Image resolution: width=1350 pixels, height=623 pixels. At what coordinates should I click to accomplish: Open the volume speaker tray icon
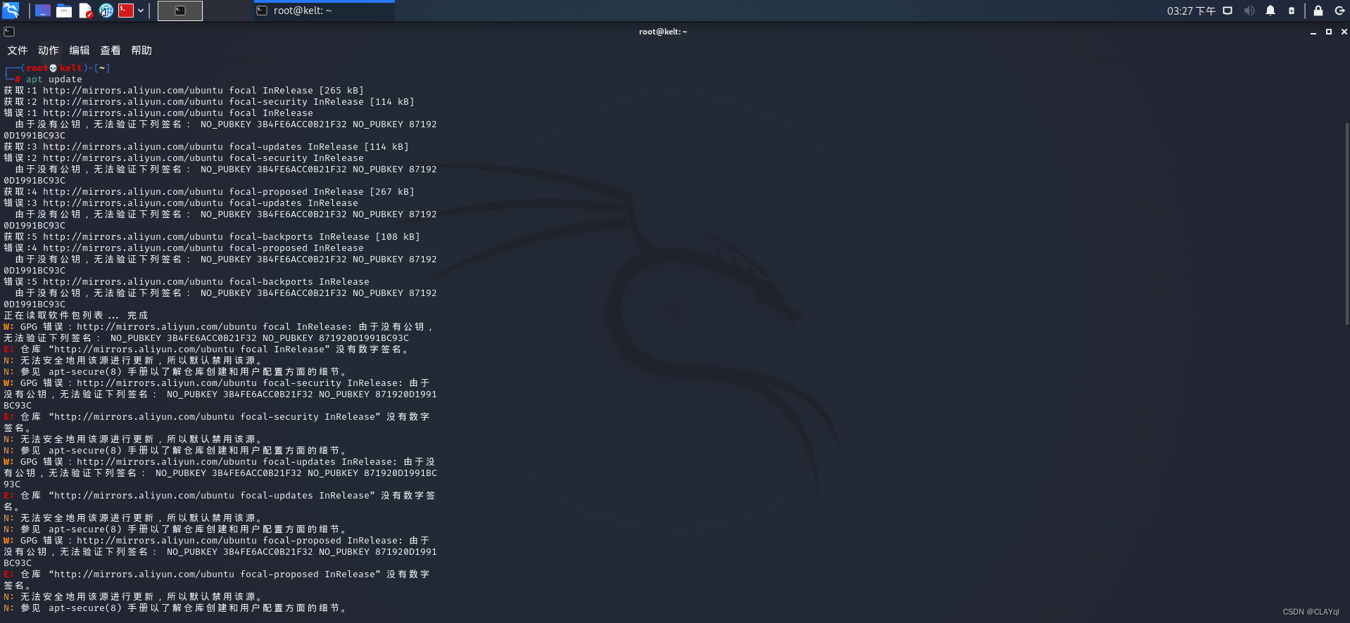pos(1249,11)
